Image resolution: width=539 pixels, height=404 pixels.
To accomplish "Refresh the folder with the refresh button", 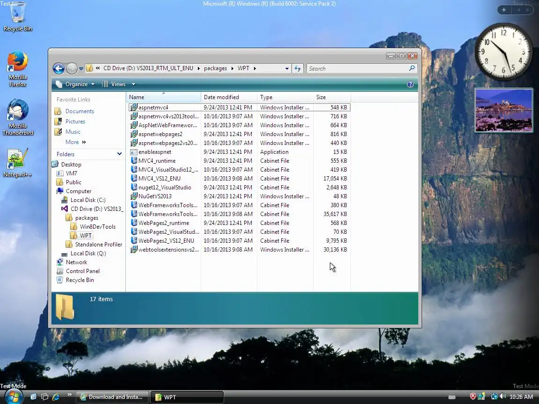I will click(x=298, y=68).
